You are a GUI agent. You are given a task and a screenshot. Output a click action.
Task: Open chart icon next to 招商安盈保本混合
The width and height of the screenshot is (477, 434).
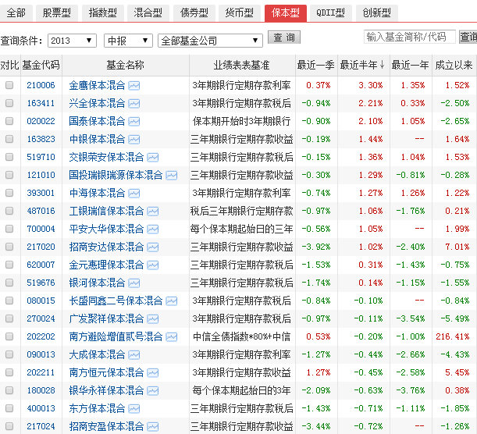coord(153,427)
